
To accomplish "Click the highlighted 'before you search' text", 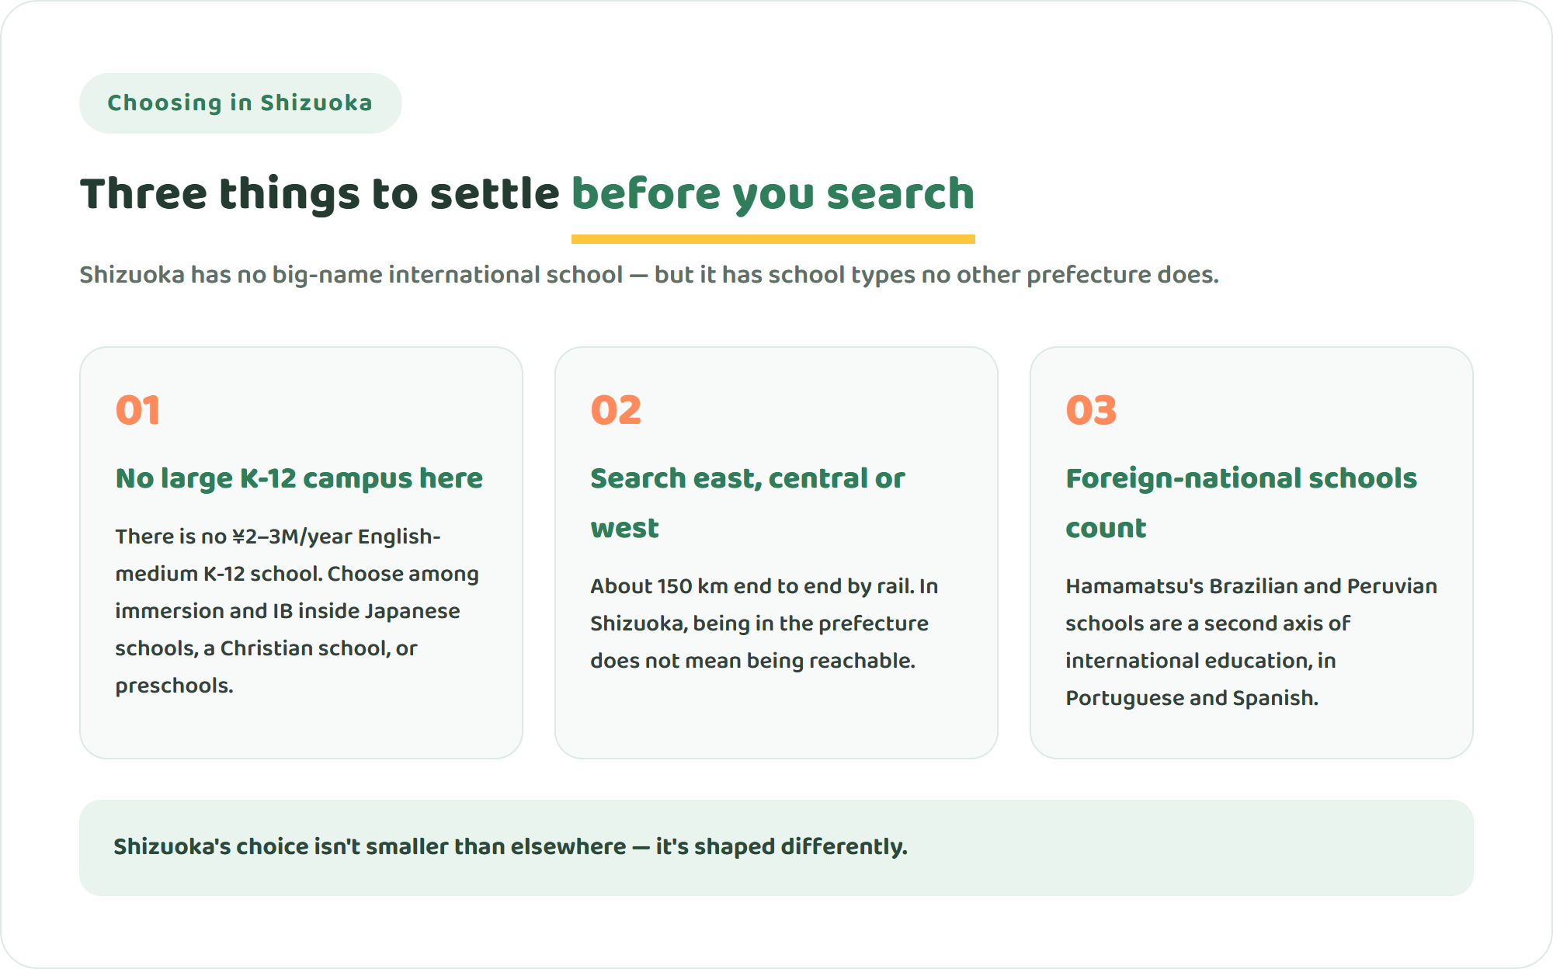I will [773, 193].
